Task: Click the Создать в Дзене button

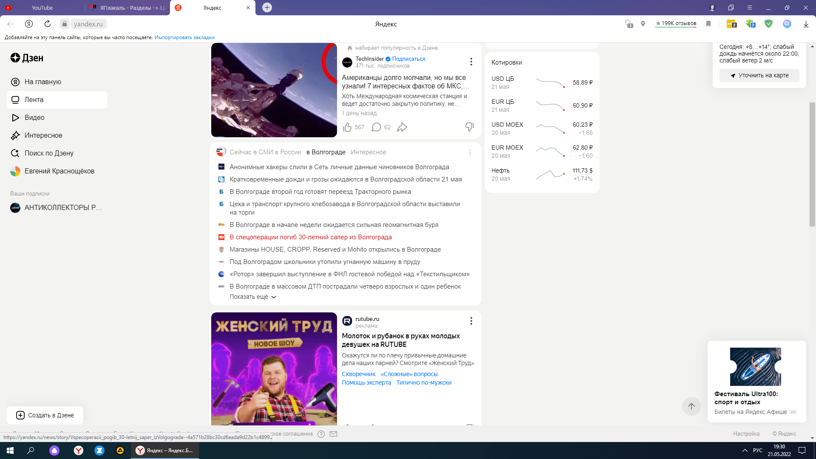Action: point(45,415)
